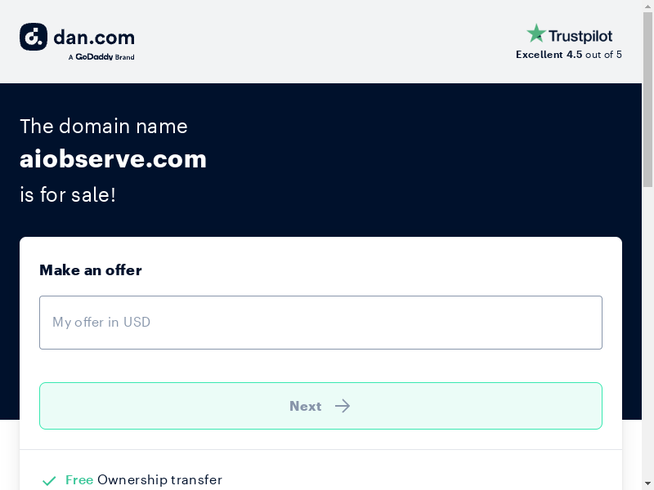Click the scrollbar up arrow

click(647, 6)
